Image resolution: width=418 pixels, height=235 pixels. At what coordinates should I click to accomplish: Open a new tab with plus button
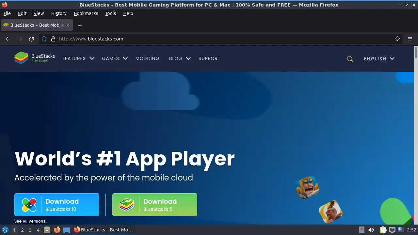(80, 25)
